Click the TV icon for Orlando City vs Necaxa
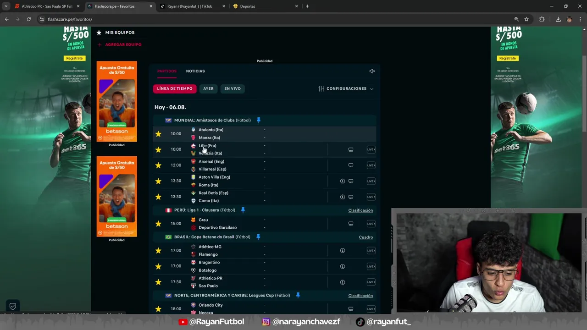The height and width of the screenshot is (330, 587). coord(351,309)
